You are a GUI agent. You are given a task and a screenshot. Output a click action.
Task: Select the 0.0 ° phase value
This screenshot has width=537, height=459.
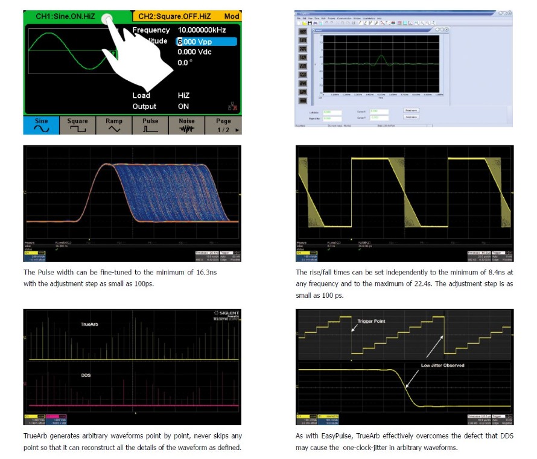tap(185, 63)
